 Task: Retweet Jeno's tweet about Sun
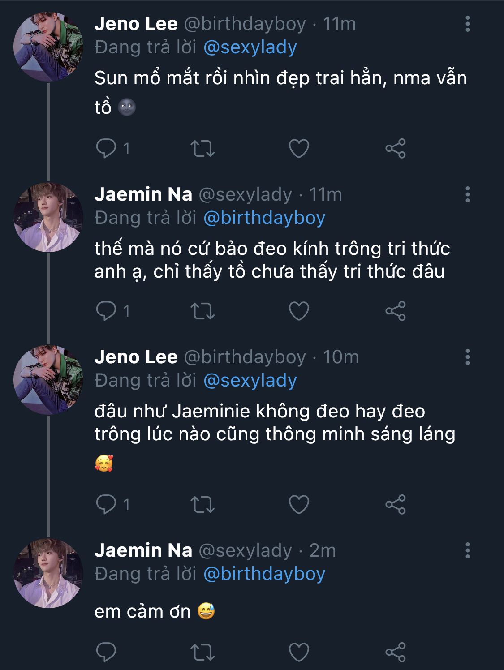click(x=202, y=148)
